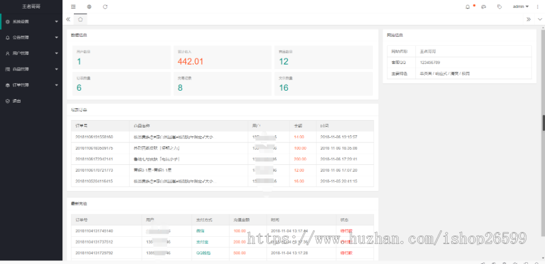Click the globe icon in the top toolbar

(89, 7)
